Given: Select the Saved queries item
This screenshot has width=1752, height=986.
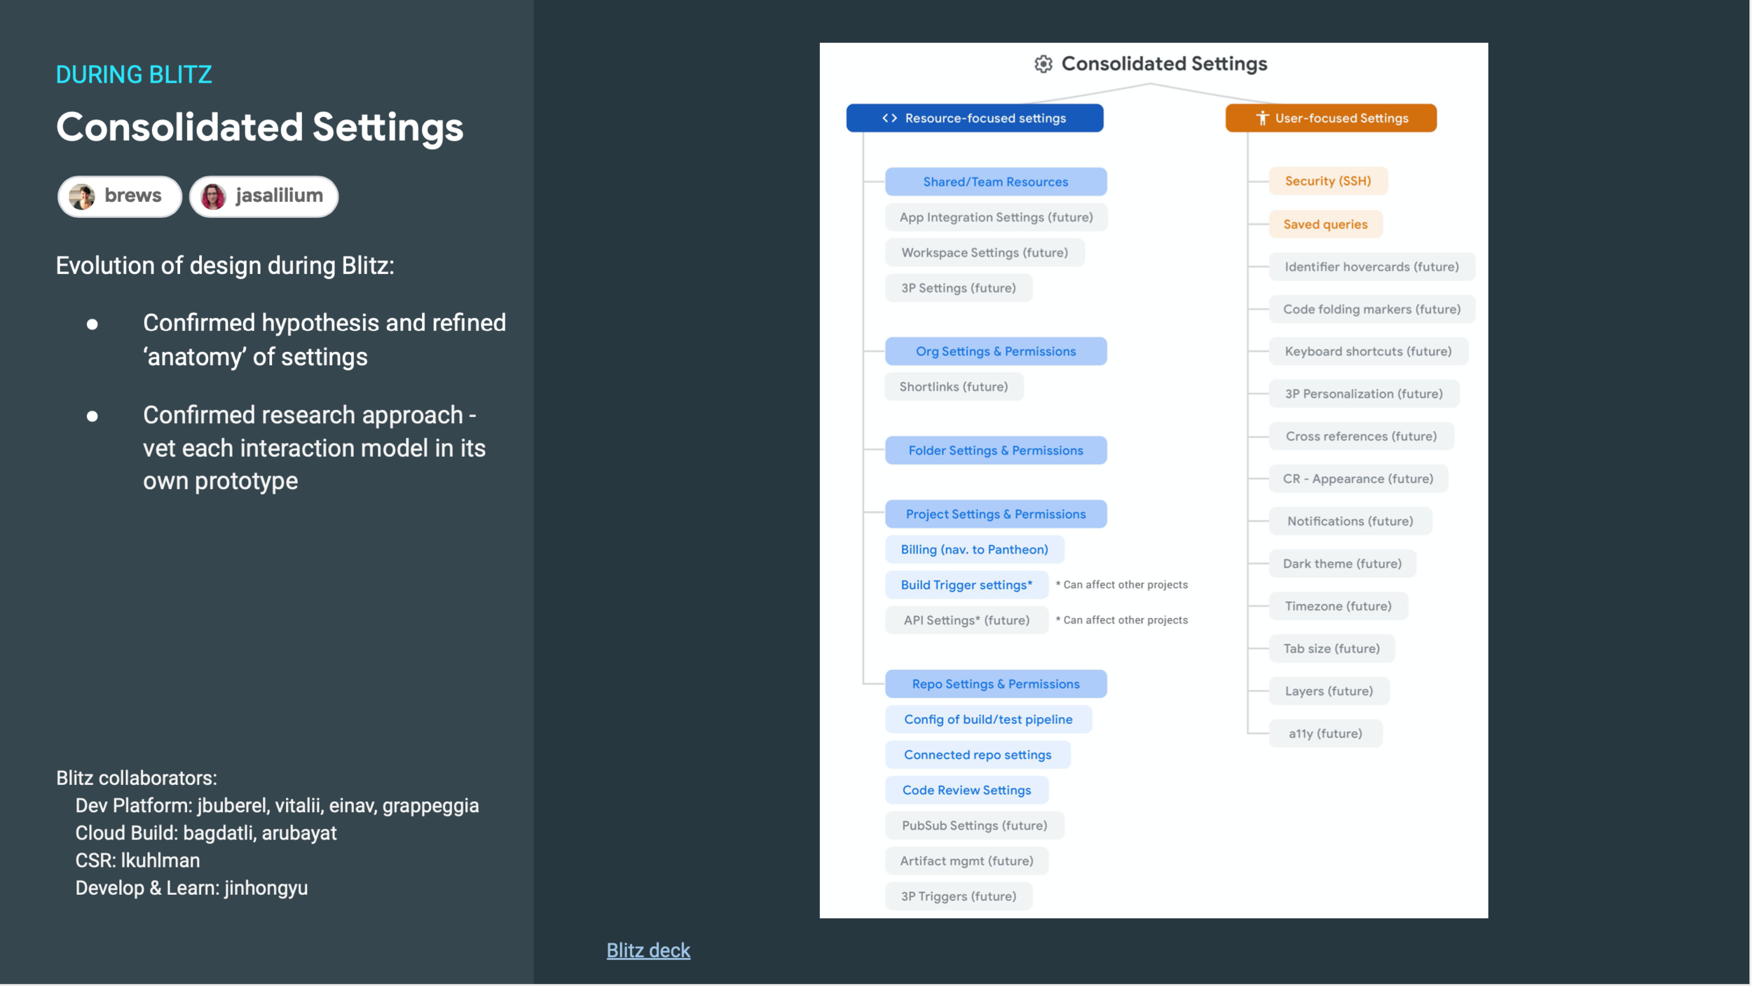Looking at the screenshot, I should (1325, 224).
